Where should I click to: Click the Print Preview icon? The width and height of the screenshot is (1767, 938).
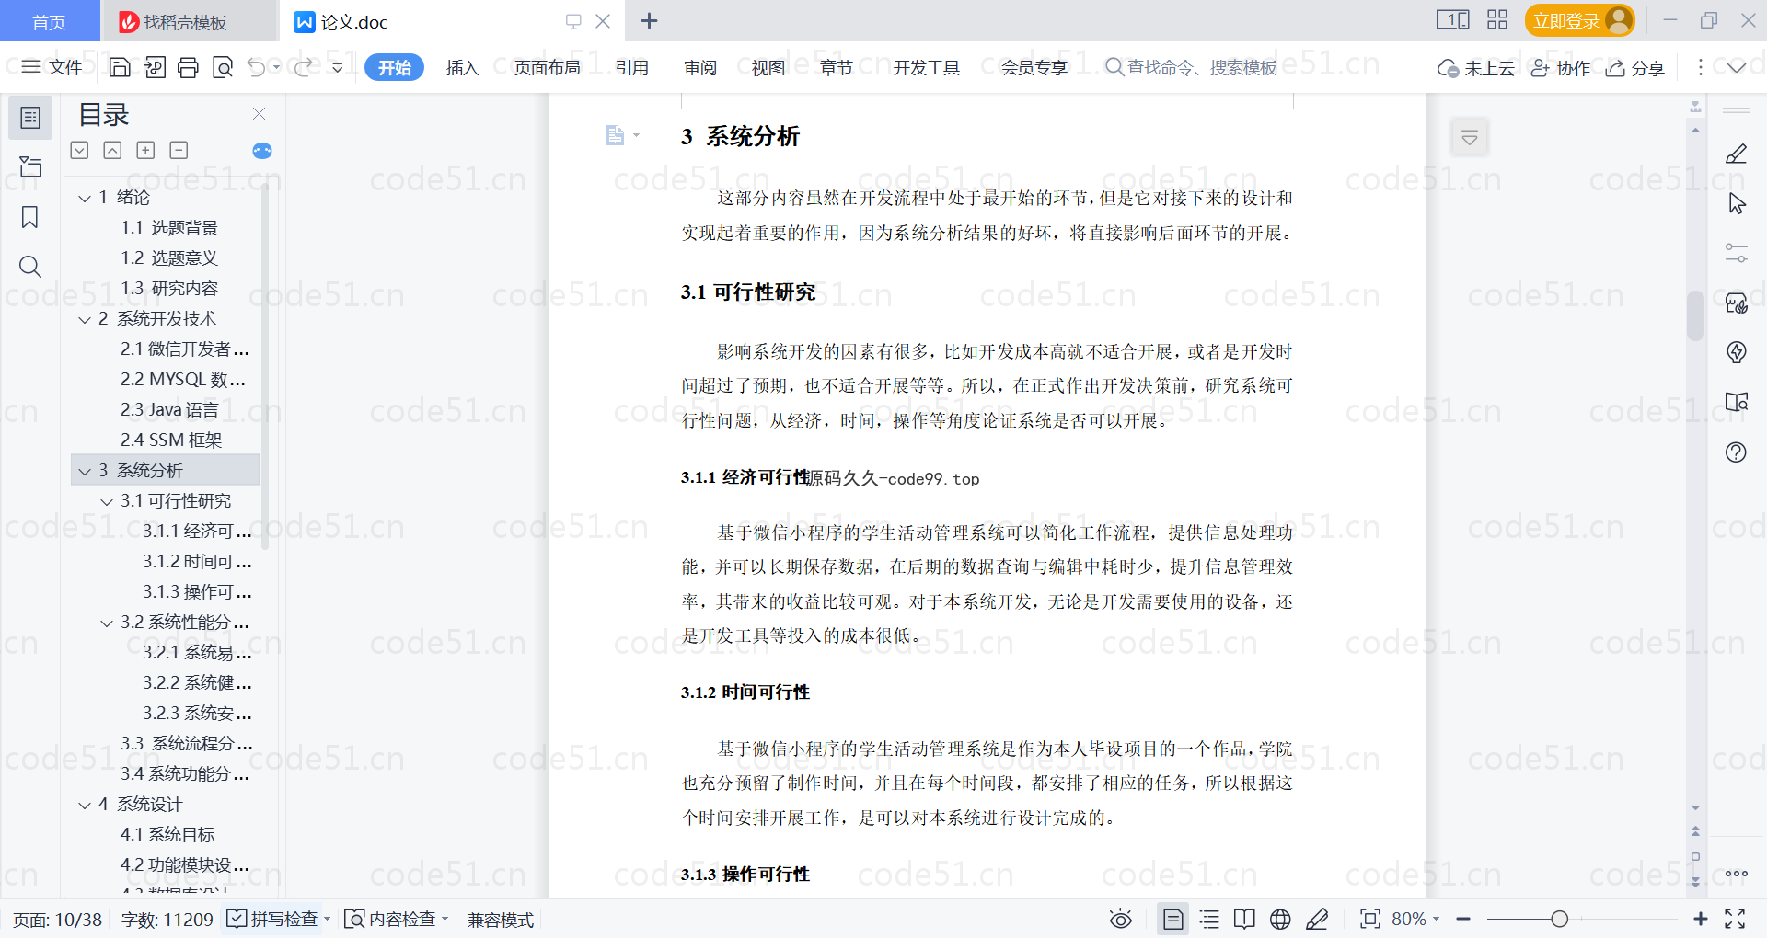tap(222, 67)
